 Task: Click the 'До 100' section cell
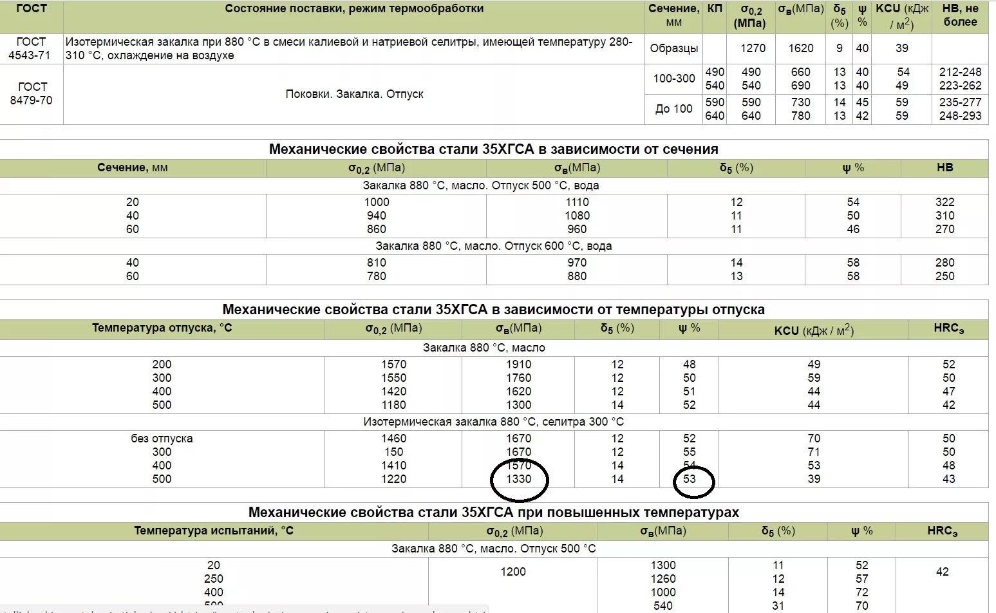point(673,109)
